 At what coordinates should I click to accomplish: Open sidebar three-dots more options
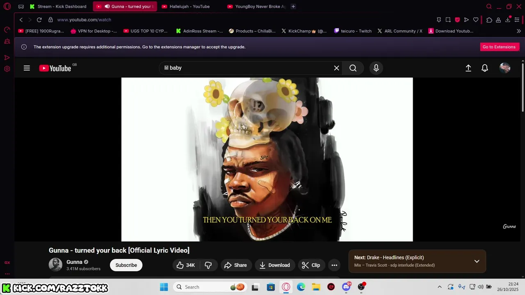[7, 274]
